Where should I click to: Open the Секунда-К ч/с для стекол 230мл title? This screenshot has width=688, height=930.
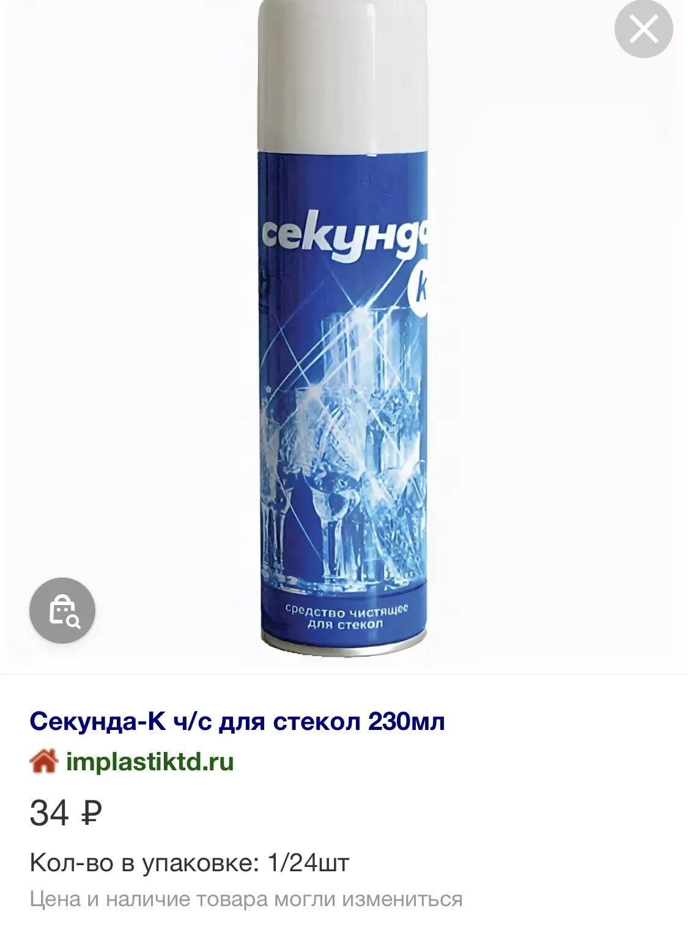pyautogui.click(x=237, y=721)
